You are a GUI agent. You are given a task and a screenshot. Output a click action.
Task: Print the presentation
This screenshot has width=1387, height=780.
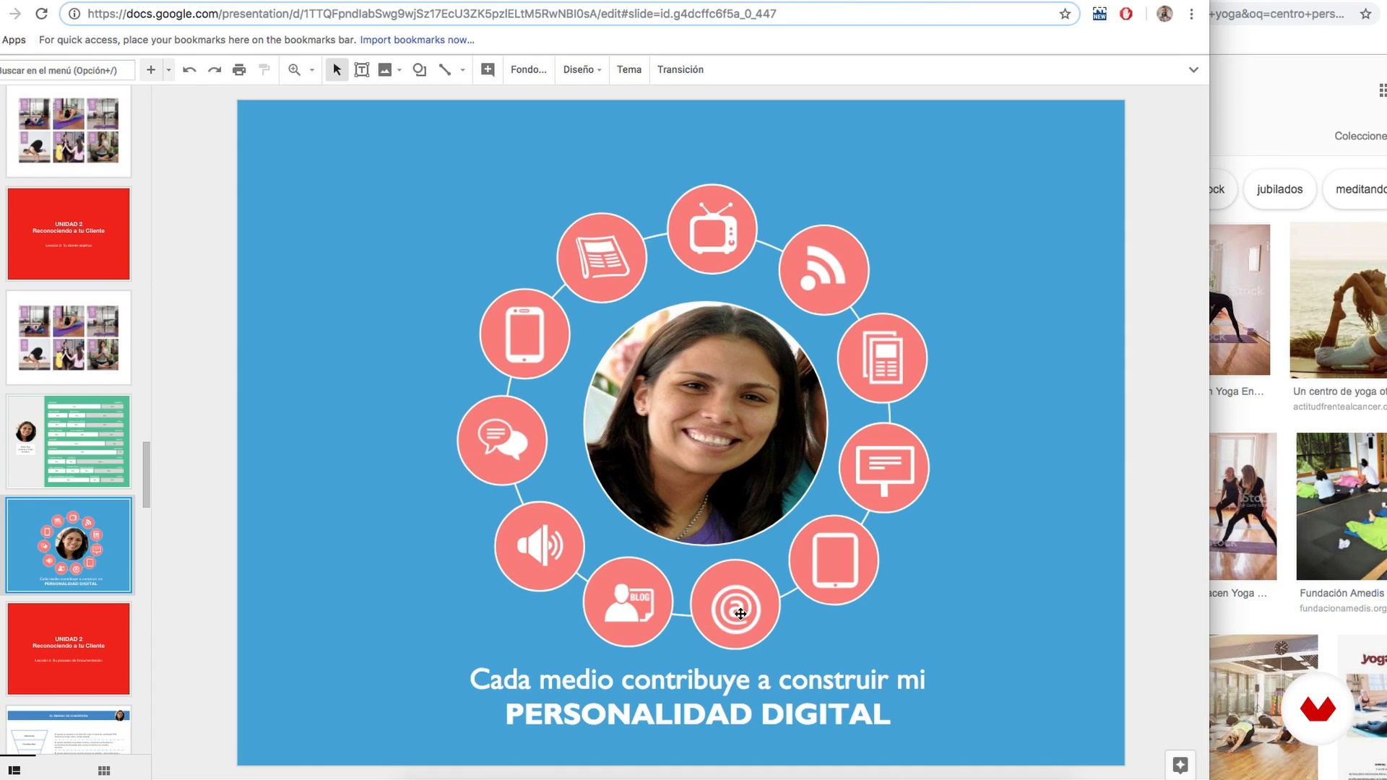[239, 69]
